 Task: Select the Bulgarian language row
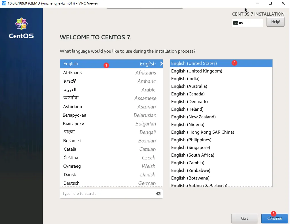tap(111, 124)
